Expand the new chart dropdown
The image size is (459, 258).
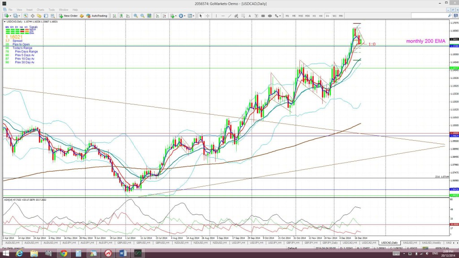[x=11, y=16]
